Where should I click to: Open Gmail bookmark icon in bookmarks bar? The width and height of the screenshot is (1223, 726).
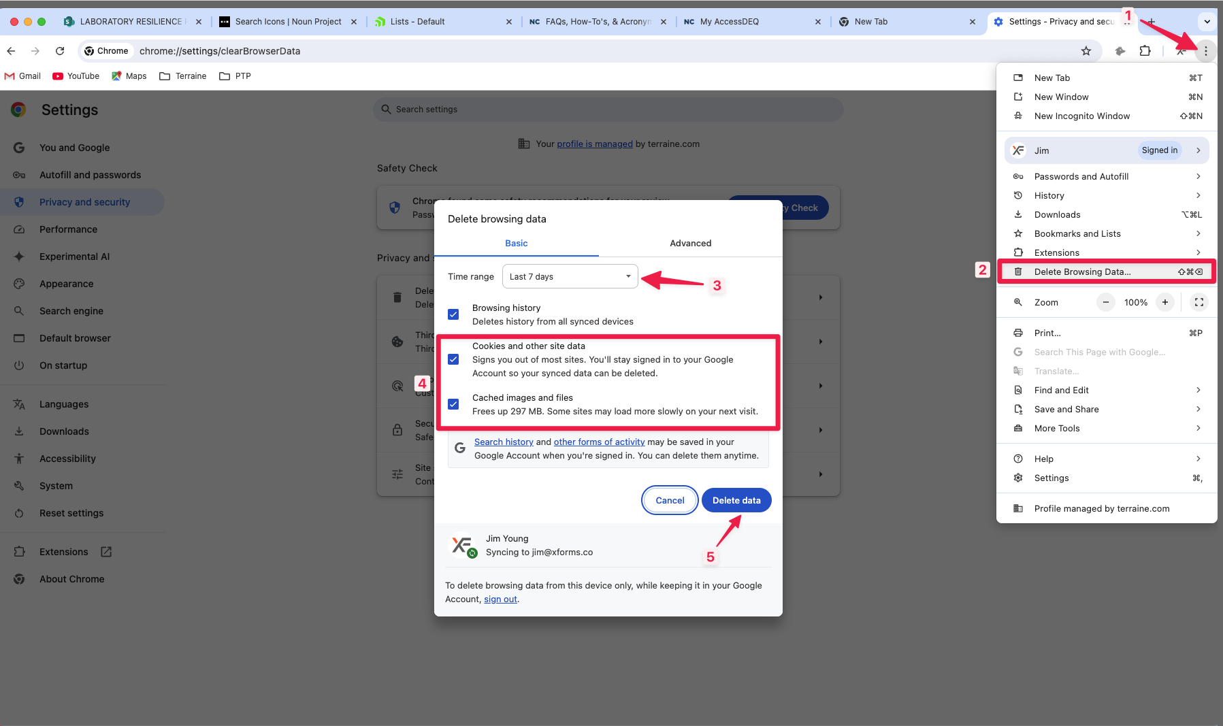click(x=10, y=76)
